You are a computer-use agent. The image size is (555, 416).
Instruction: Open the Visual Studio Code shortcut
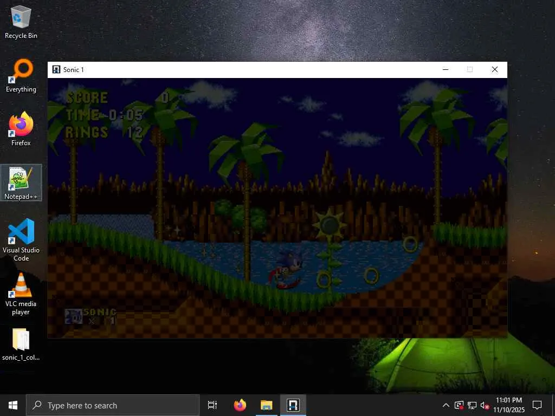pyautogui.click(x=21, y=240)
